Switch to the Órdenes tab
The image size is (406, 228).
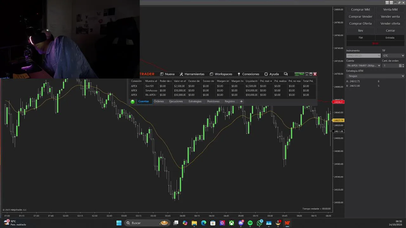pyautogui.click(x=159, y=101)
